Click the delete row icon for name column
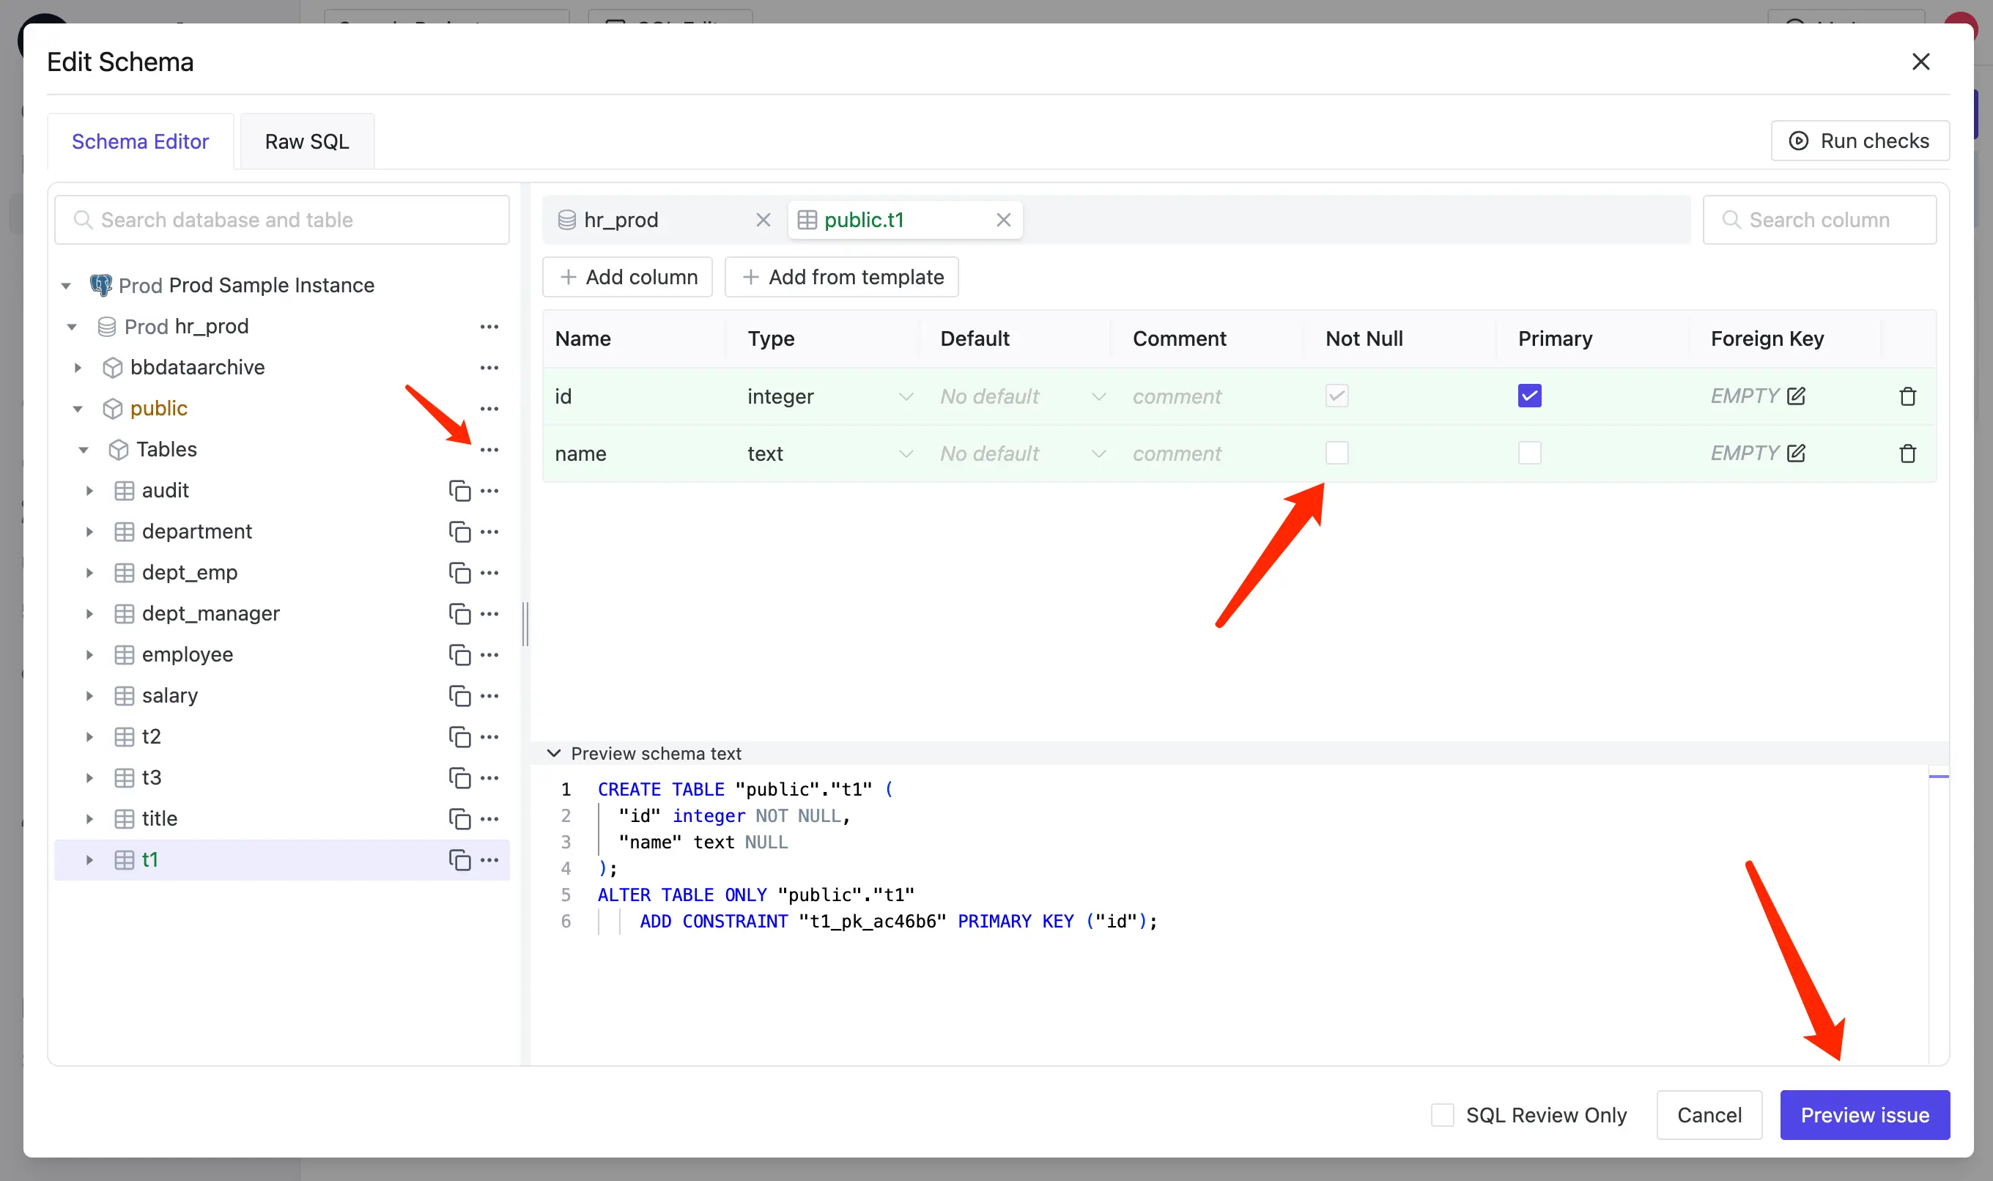 1907,453
